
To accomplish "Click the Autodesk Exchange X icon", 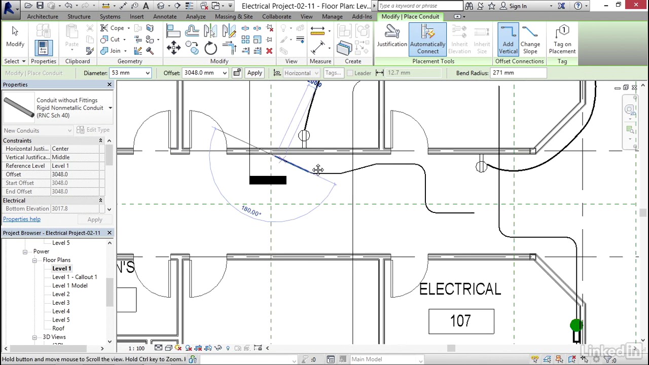I will coord(561,6).
